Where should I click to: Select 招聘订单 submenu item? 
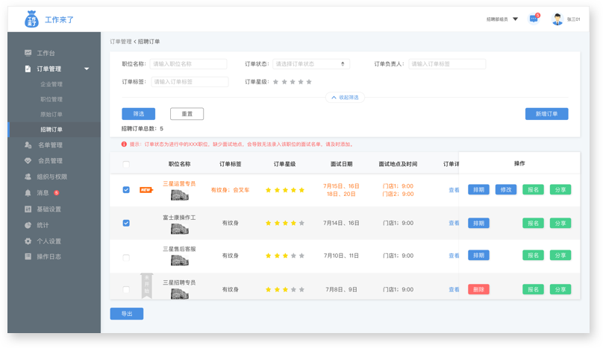[x=51, y=130]
